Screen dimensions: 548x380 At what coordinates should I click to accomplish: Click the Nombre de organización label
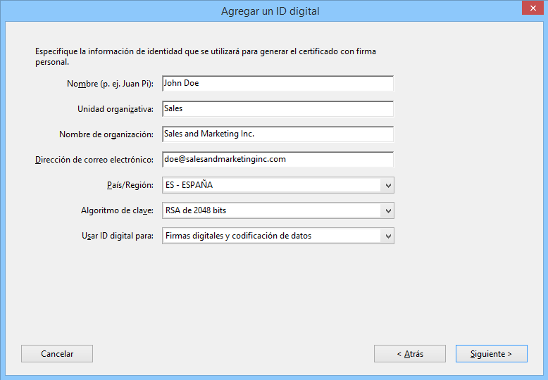point(106,134)
